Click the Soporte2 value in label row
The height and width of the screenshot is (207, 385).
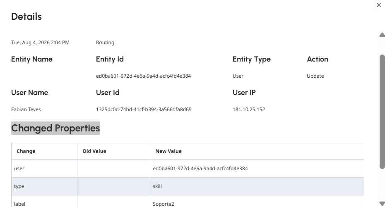pos(163,204)
